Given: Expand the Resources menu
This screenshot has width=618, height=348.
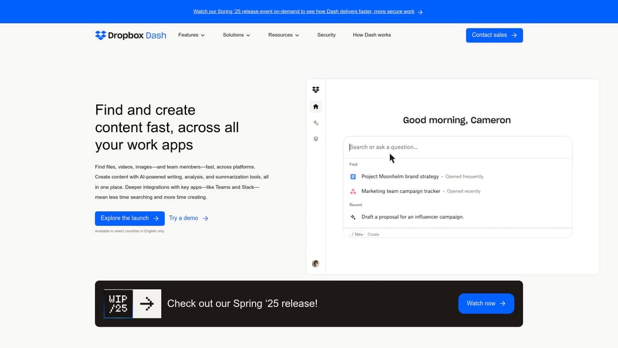Looking at the screenshot, I should click(x=284, y=35).
